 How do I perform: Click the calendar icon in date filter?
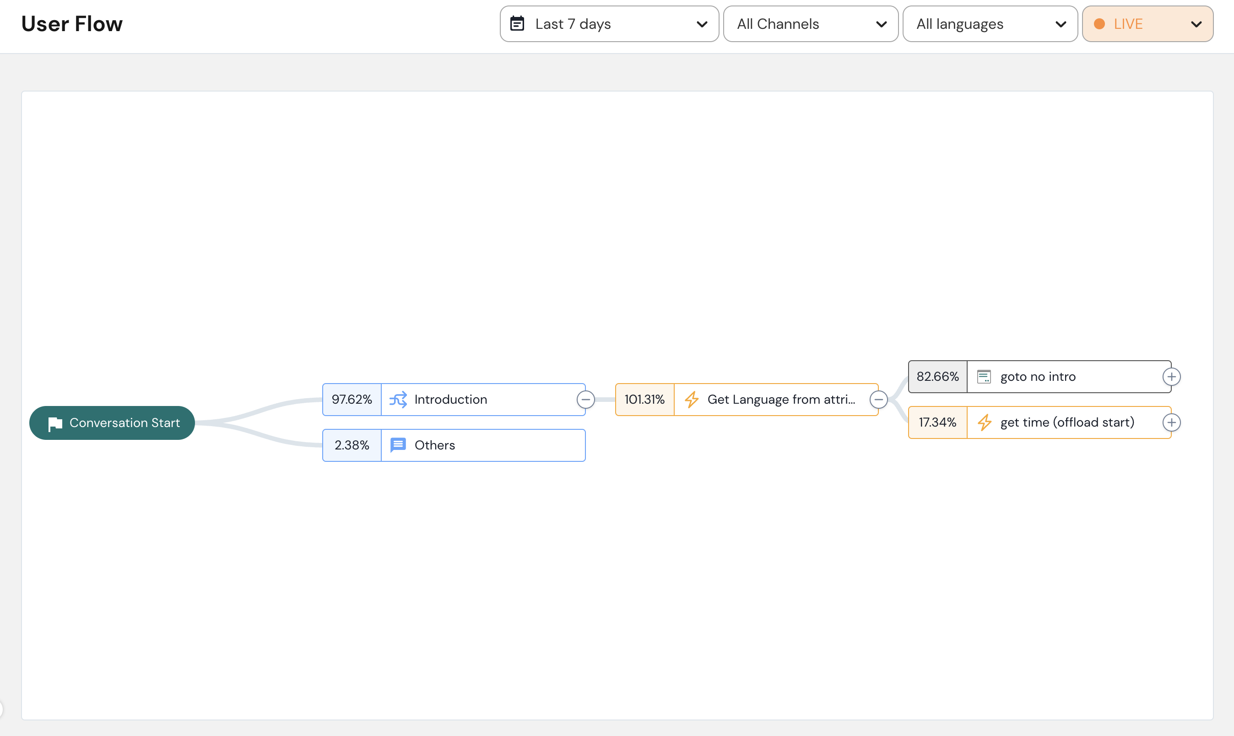[x=517, y=24]
